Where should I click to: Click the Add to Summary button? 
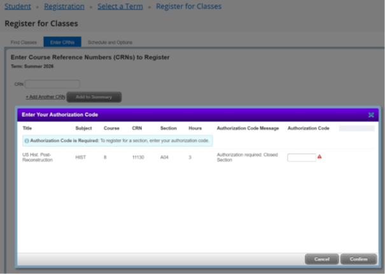[94, 97]
